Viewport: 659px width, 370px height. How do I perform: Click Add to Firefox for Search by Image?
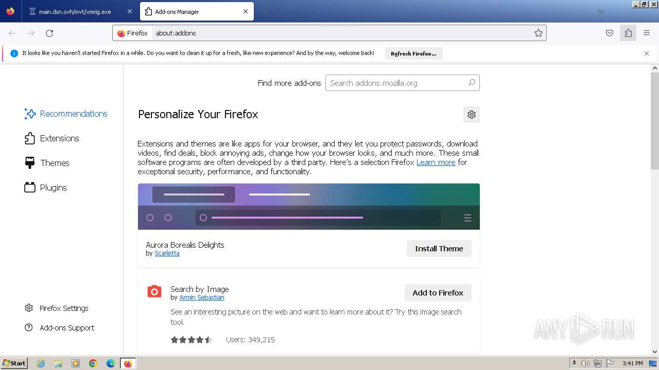(438, 293)
